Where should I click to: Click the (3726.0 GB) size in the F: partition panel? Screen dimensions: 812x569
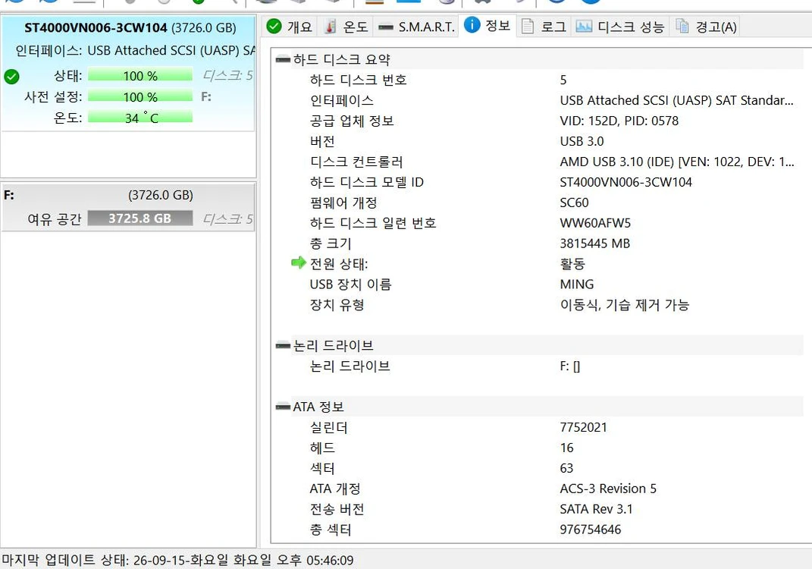(x=161, y=195)
